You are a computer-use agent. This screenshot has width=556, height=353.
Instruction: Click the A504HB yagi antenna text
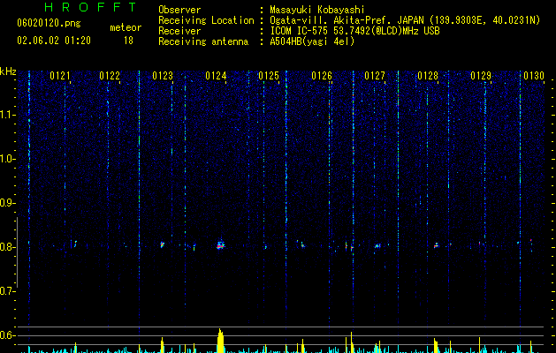(x=312, y=41)
